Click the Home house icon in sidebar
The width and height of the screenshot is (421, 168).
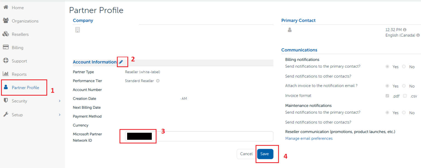point(5,7)
